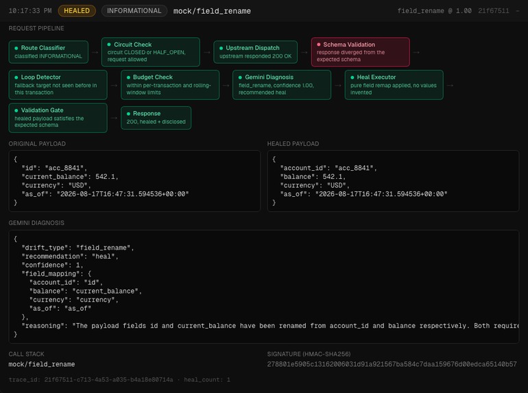528x393 pixels.
Task: Click the Budget Check green status dot
Action: point(128,78)
